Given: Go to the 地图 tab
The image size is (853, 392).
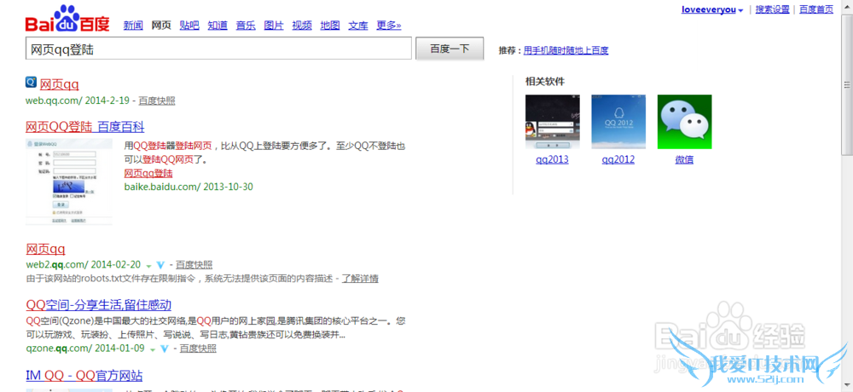Looking at the screenshot, I should pos(330,25).
